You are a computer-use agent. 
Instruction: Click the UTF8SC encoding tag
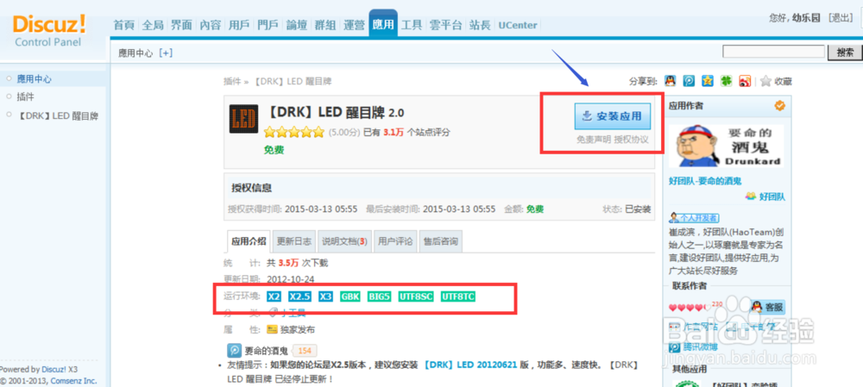[416, 296]
